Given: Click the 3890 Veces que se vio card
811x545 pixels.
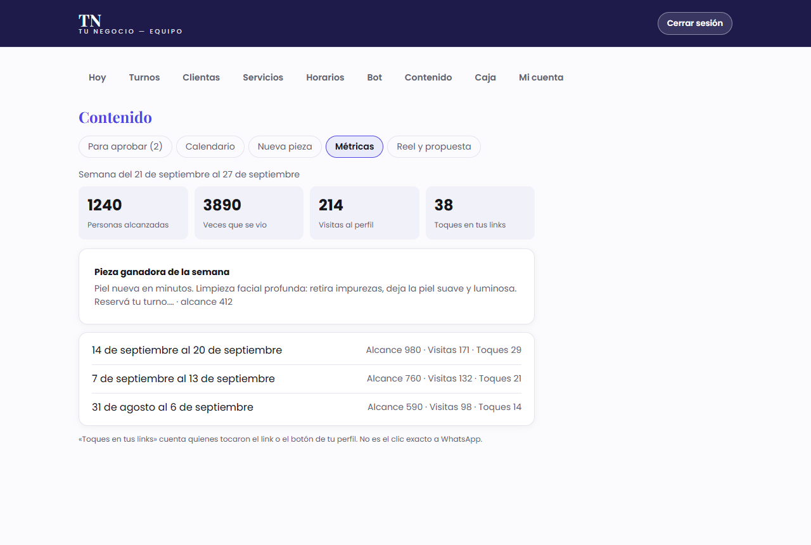Looking at the screenshot, I should [x=249, y=213].
